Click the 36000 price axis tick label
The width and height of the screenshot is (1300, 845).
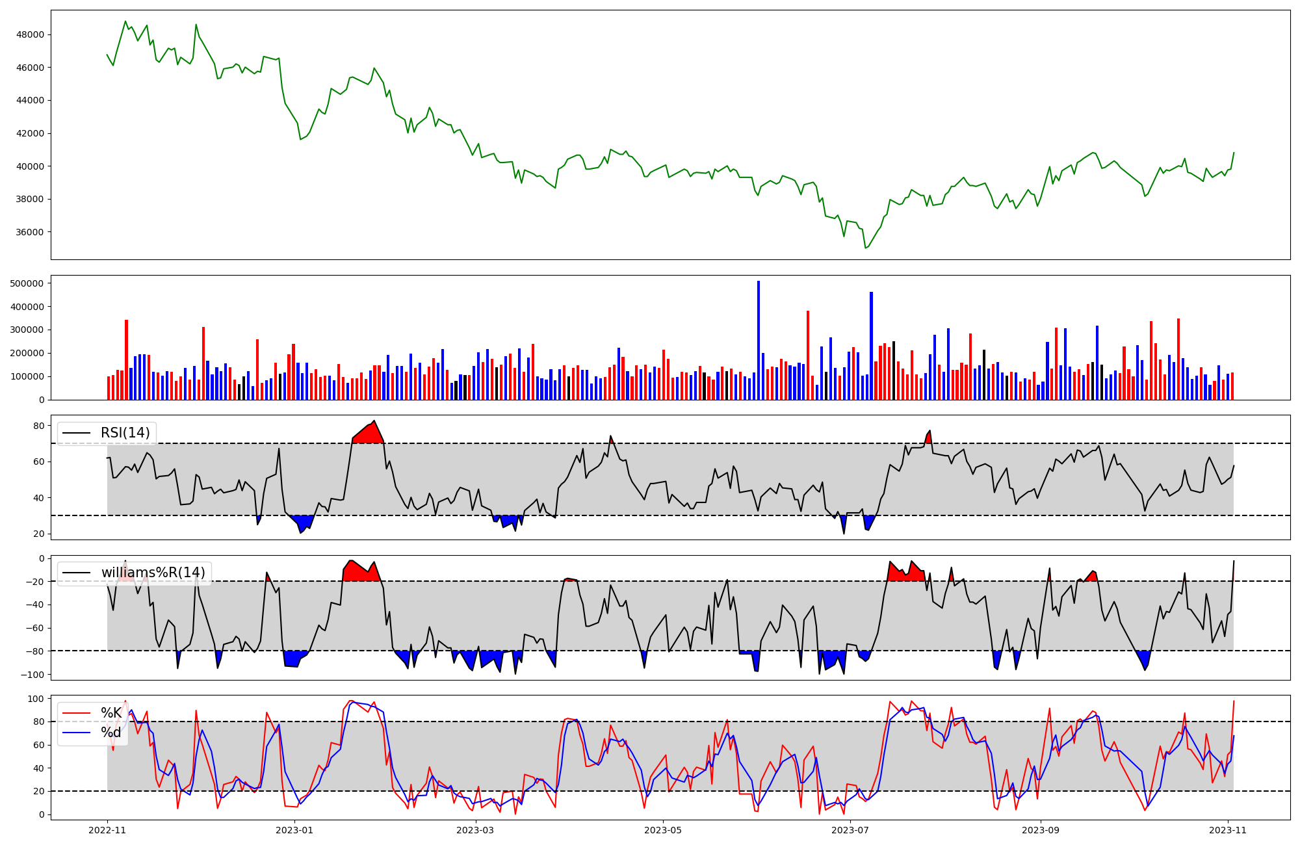click(31, 232)
